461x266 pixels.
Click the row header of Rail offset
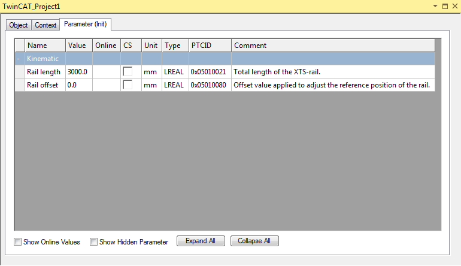[20, 85]
